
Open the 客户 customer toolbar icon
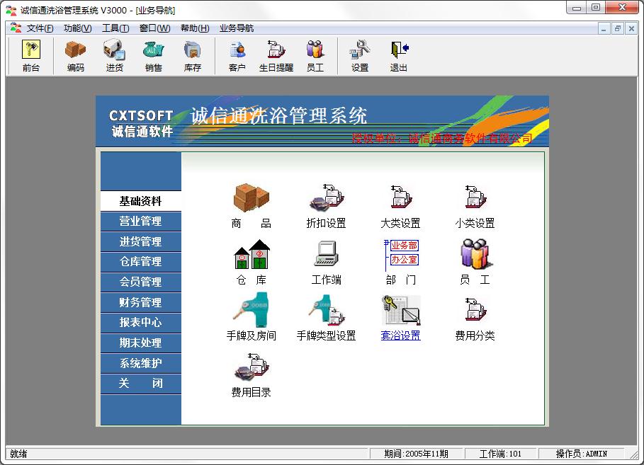[x=237, y=56]
